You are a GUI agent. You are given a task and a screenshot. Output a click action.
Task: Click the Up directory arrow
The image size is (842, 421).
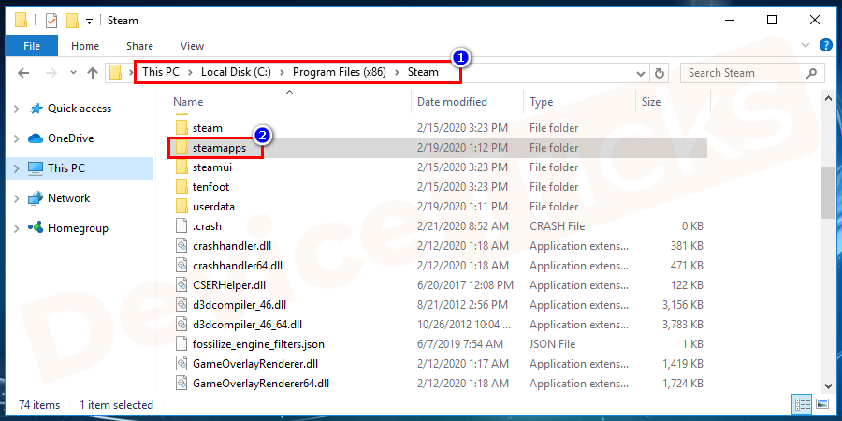click(92, 73)
